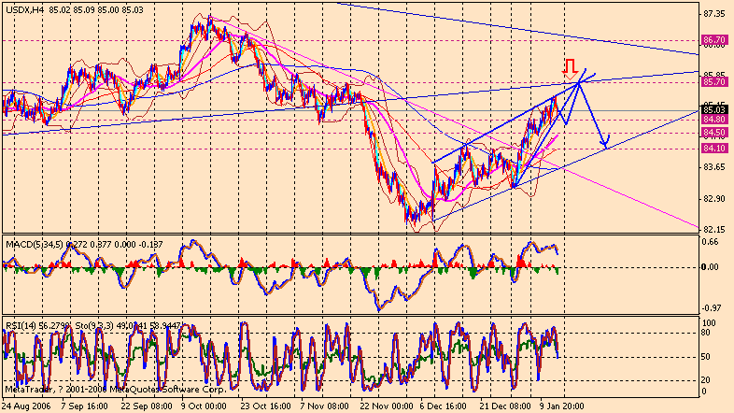Click the pink 86.70 price level label

pos(714,41)
